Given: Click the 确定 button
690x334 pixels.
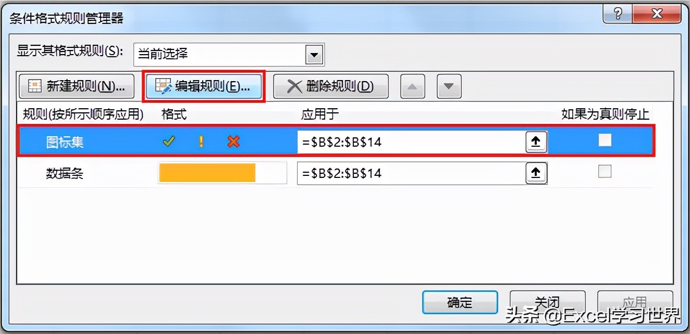Looking at the screenshot, I should tap(460, 303).
